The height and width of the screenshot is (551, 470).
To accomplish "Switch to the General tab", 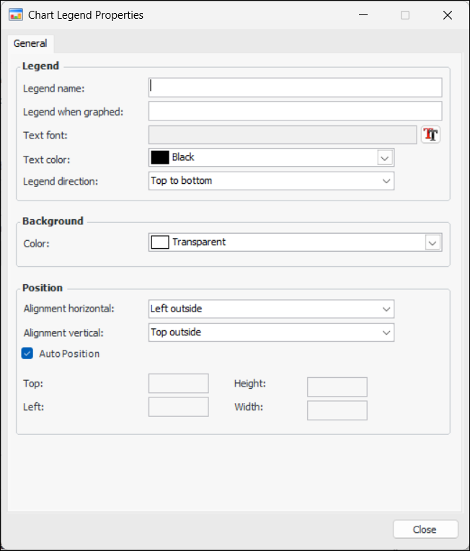I will coord(30,43).
